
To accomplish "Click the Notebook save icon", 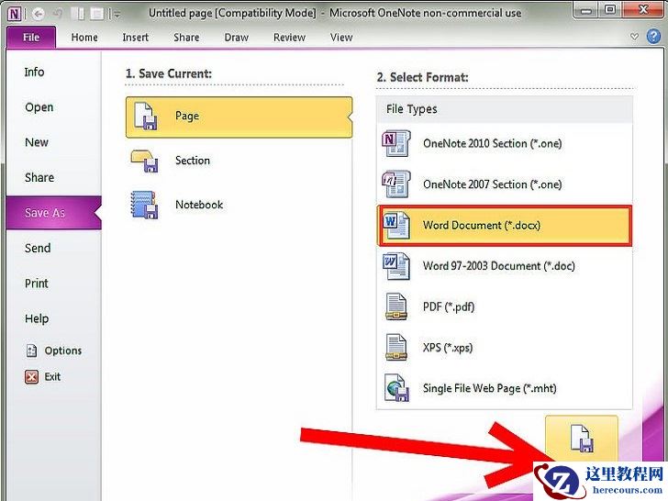I will point(145,205).
